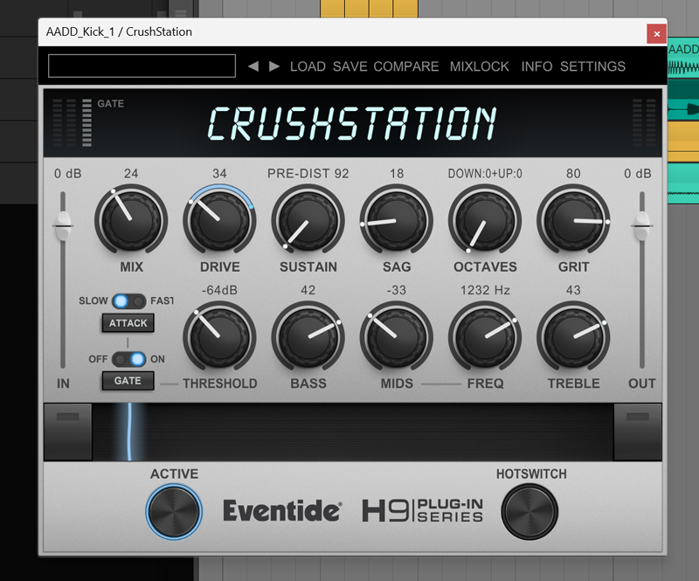Click the BASS knob

(x=308, y=337)
